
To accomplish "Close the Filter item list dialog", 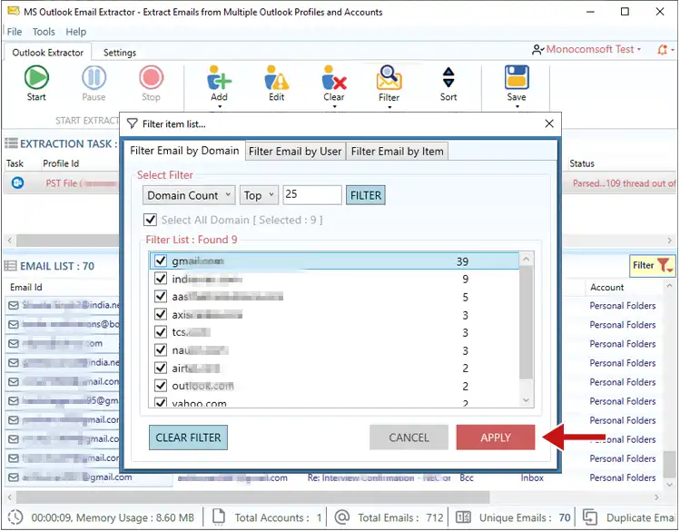I will click(x=549, y=123).
